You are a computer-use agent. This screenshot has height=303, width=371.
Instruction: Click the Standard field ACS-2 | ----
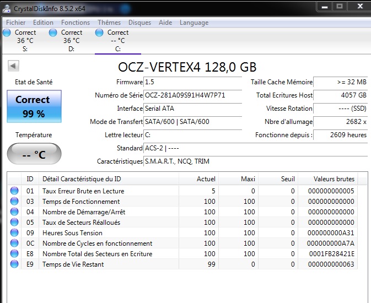click(256, 148)
